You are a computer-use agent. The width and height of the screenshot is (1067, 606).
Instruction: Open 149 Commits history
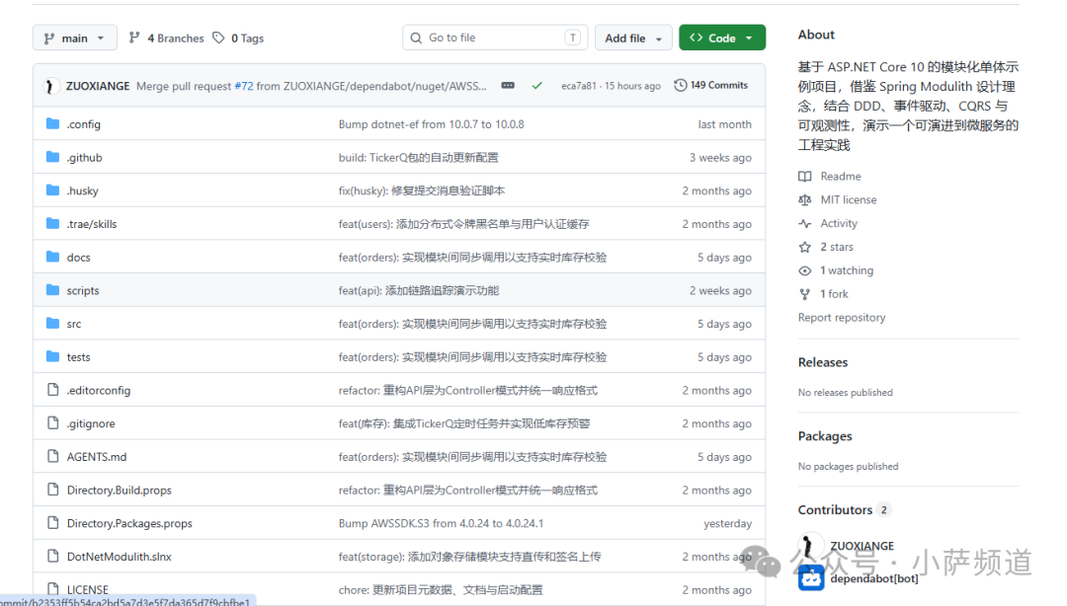tap(711, 86)
